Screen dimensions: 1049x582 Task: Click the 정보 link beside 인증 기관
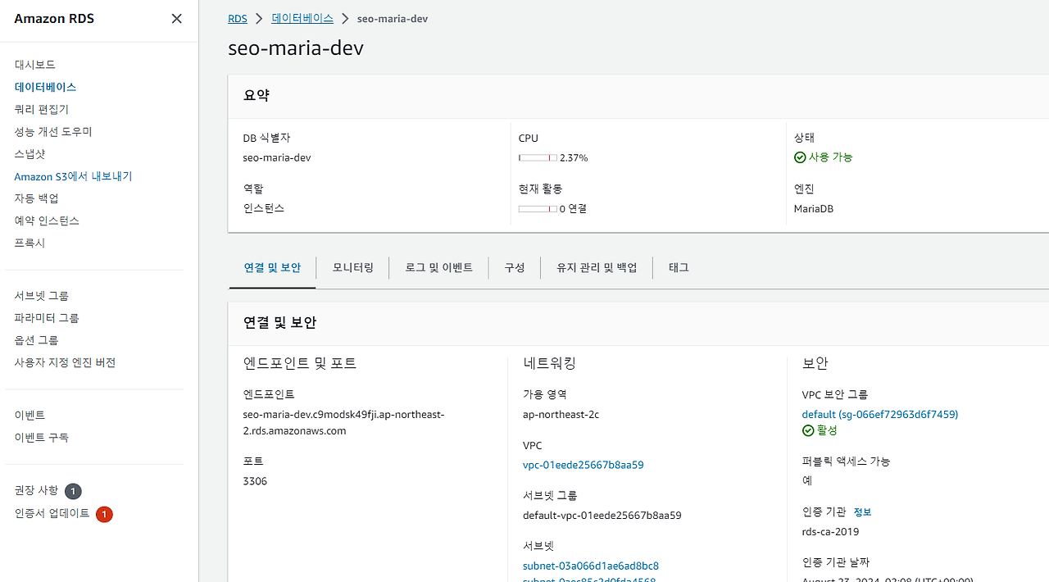[x=862, y=512]
